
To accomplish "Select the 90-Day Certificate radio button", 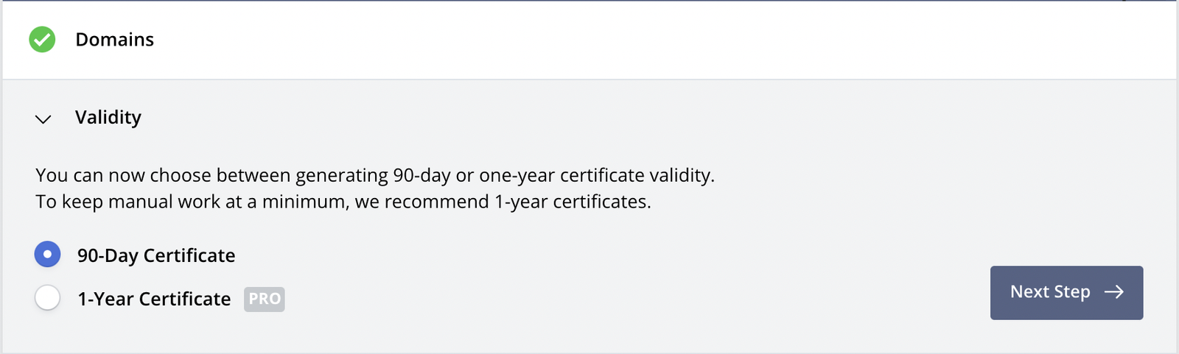I will click(x=48, y=255).
